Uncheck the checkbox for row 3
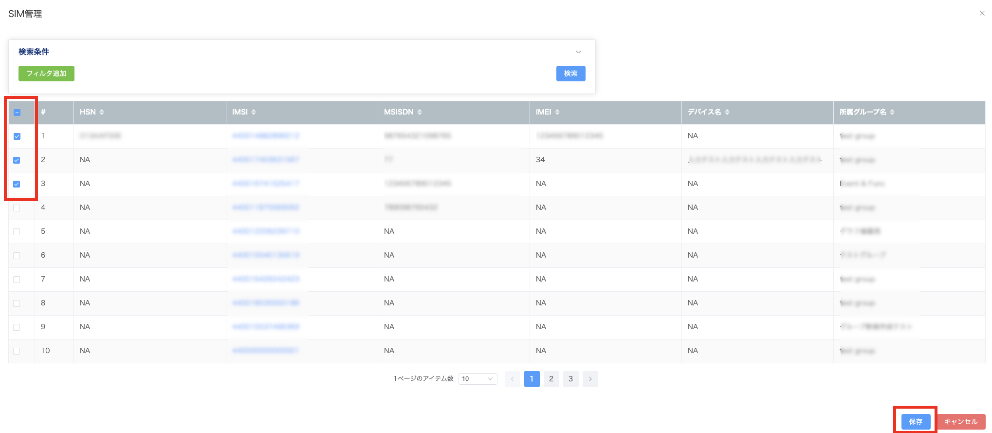992x433 pixels. pyautogui.click(x=17, y=184)
